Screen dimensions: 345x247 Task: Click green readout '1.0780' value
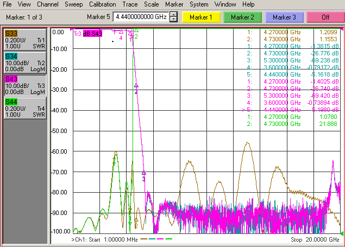pyautogui.click(x=328, y=117)
